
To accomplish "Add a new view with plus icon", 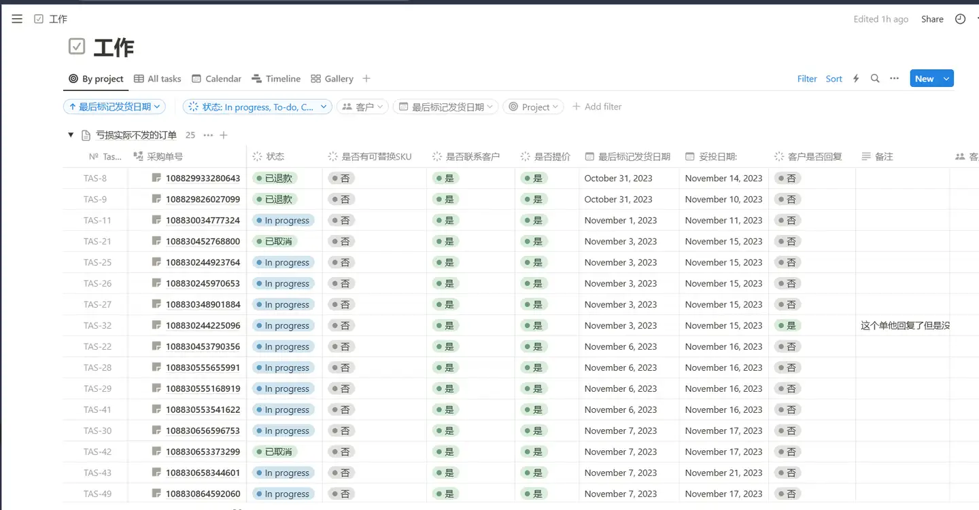I will pyautogui.click(x=366, y=79).
